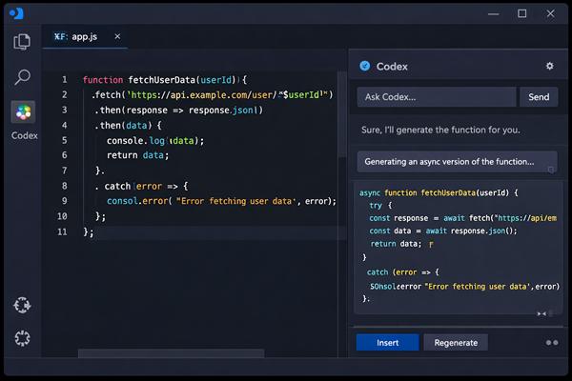572x381 pixels.
Task: Click the editor vertical scrollbar thumb
Action: 342,115
